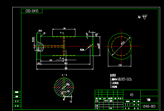Select the 132 width dimension under the end view

(120, 65)
